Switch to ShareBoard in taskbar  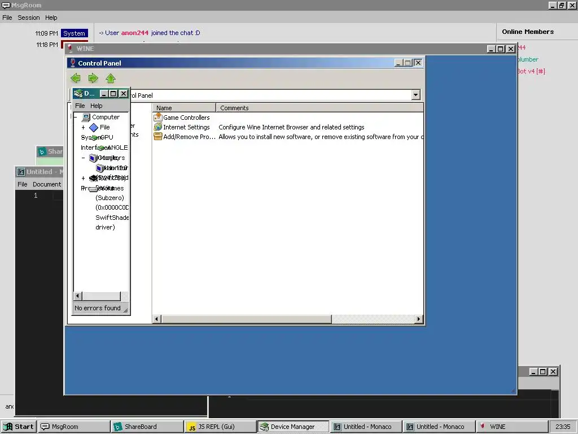click(147, 427)
